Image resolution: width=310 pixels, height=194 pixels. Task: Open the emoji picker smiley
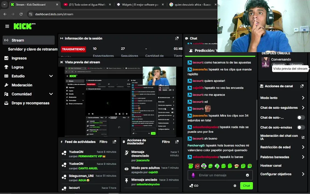coord(247,175)
